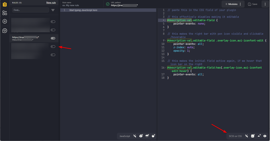Click 'pointer-events: all;' on line 17
This screenshot has width=270, height=141.
(189, 75)
